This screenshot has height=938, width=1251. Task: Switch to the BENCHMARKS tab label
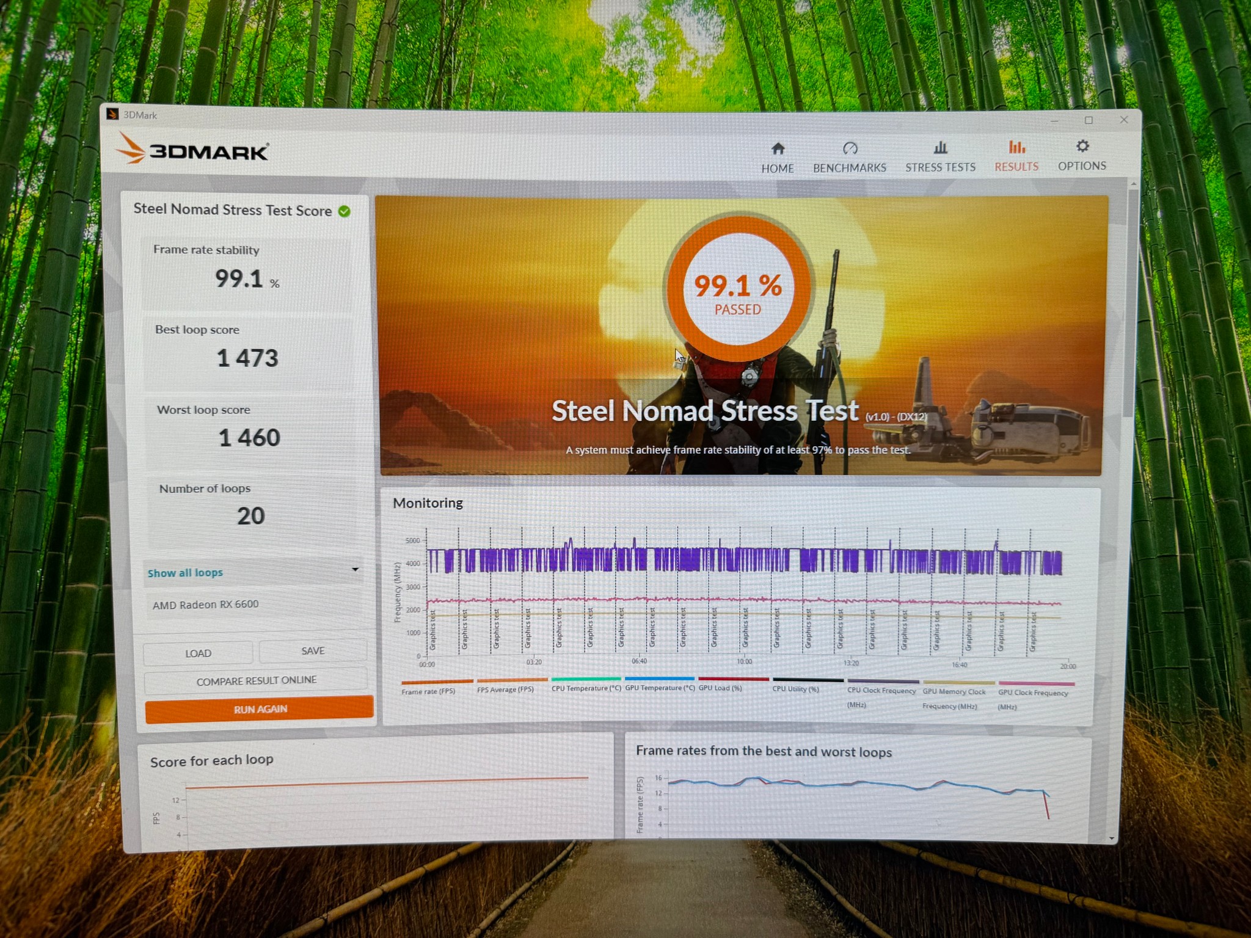(x=849, y=168)
